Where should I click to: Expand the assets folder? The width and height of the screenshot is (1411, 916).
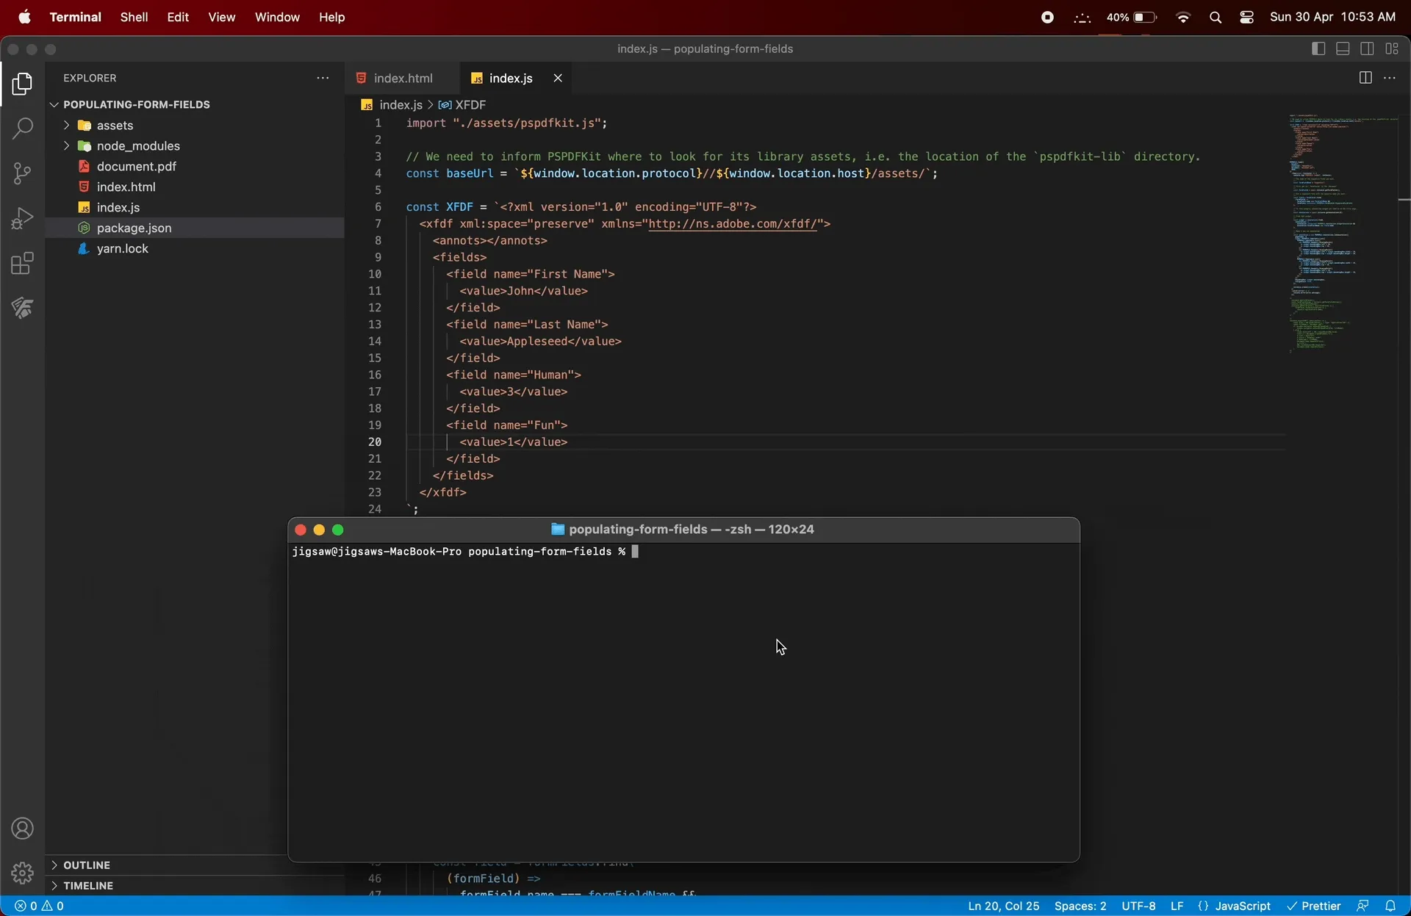point(115,126)
